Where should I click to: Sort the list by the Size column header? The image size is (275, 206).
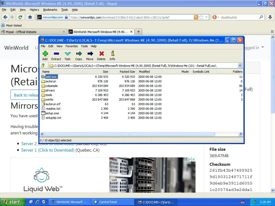click(x=96, y=71)
